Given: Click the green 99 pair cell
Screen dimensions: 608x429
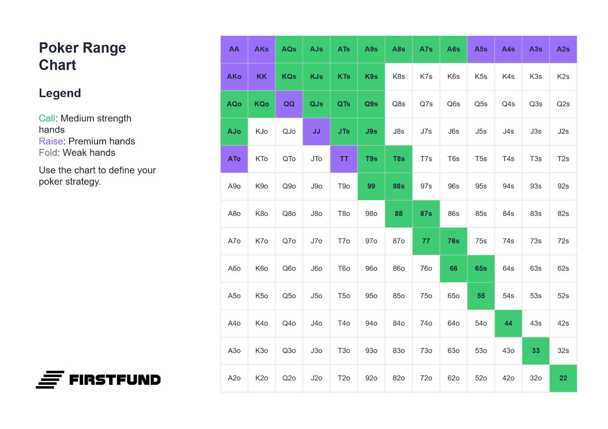Looking at the screenshot, I should click(371, 186).
